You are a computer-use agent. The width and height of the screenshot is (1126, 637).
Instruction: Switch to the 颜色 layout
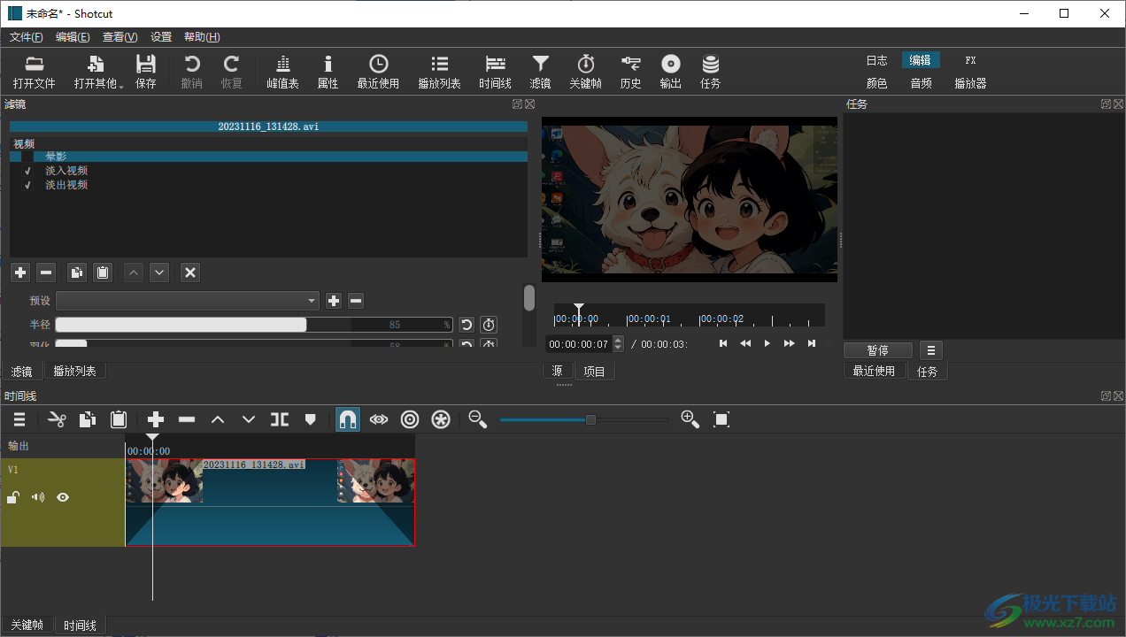pos(876,83)
